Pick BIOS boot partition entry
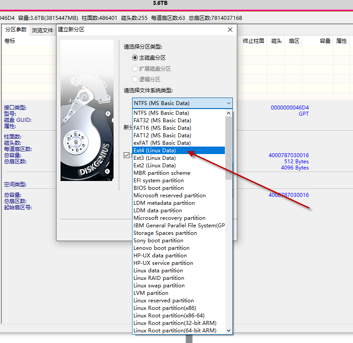This screenshot has width=353, height=343. tap(179, 188)
